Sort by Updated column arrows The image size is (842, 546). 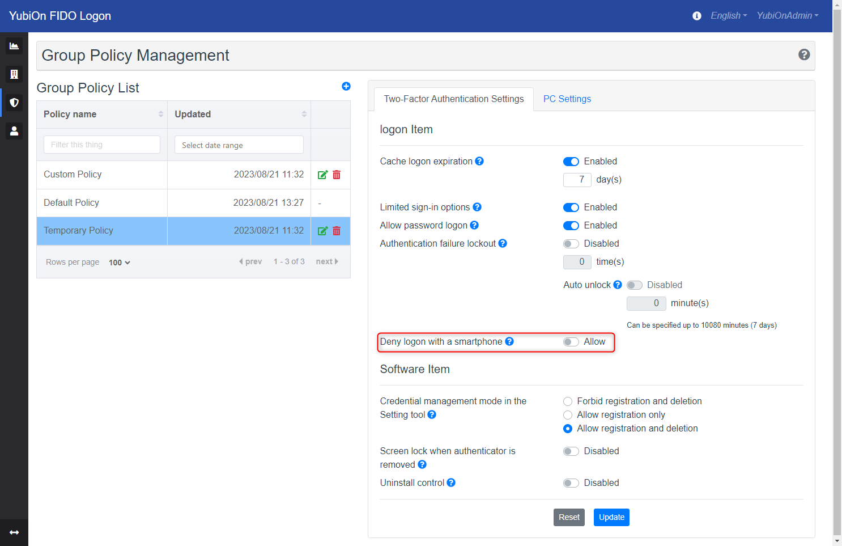pos(304,114)
